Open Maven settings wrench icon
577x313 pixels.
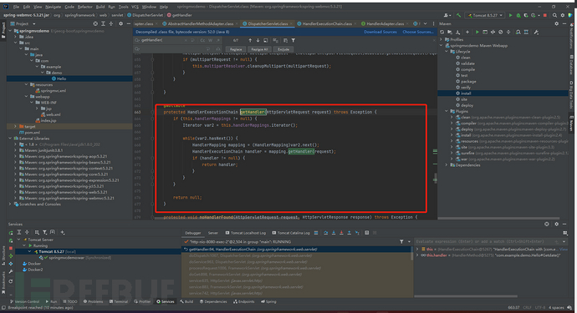536,33
